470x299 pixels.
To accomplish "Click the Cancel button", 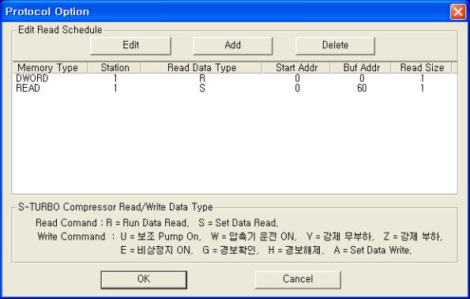I will (x=298, y=279).
